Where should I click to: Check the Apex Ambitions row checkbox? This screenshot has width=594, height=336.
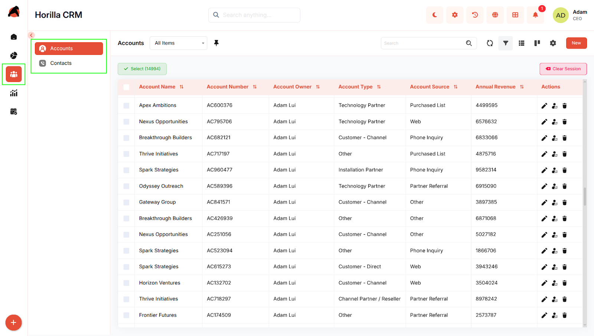coord(126,106)
